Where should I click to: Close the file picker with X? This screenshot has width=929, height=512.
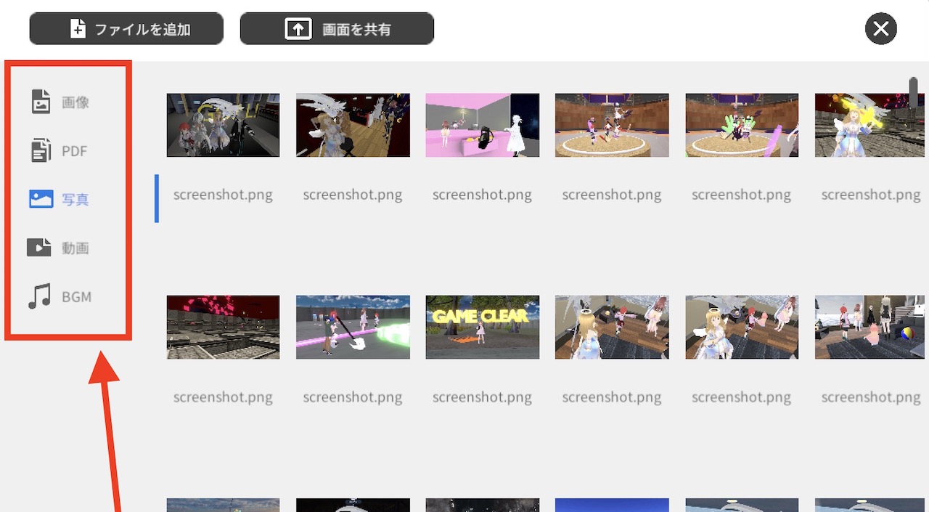coord(880,29)
